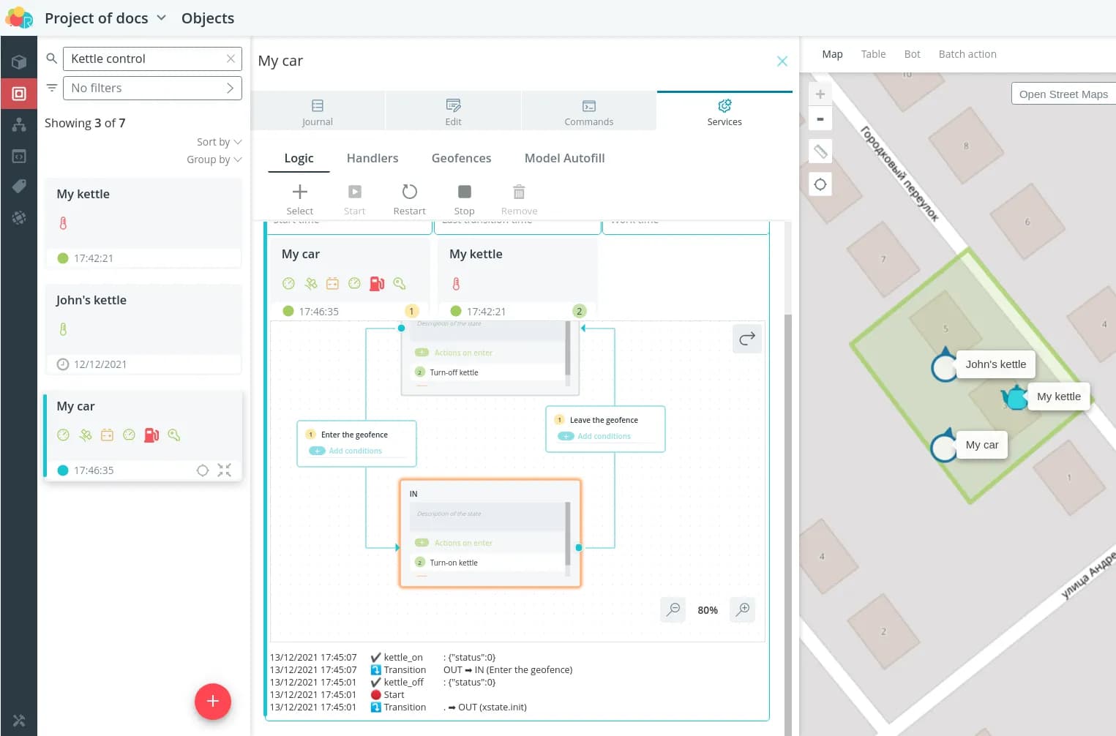The height and width of the screenshot is (736, 1116).
Task: Stop the logic service
Action: pos(464,192)
